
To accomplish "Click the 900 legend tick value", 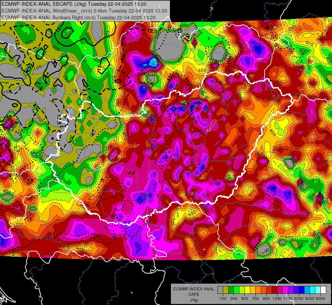I will [x=266, y=299].
